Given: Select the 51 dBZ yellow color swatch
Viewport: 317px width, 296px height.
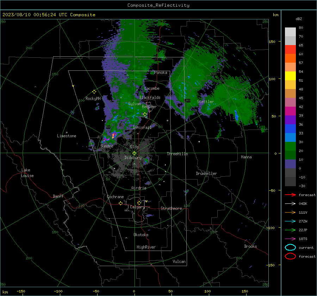Looking at the screenshot, I should (290, 76).
